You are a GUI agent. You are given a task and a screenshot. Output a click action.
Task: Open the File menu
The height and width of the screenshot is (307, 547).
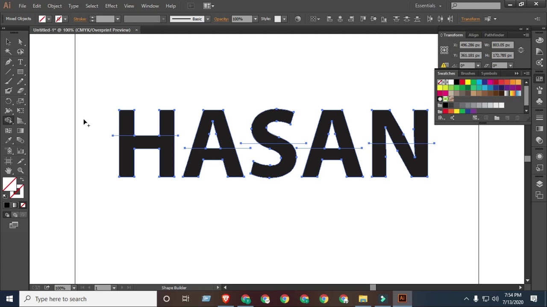(22, 6)
